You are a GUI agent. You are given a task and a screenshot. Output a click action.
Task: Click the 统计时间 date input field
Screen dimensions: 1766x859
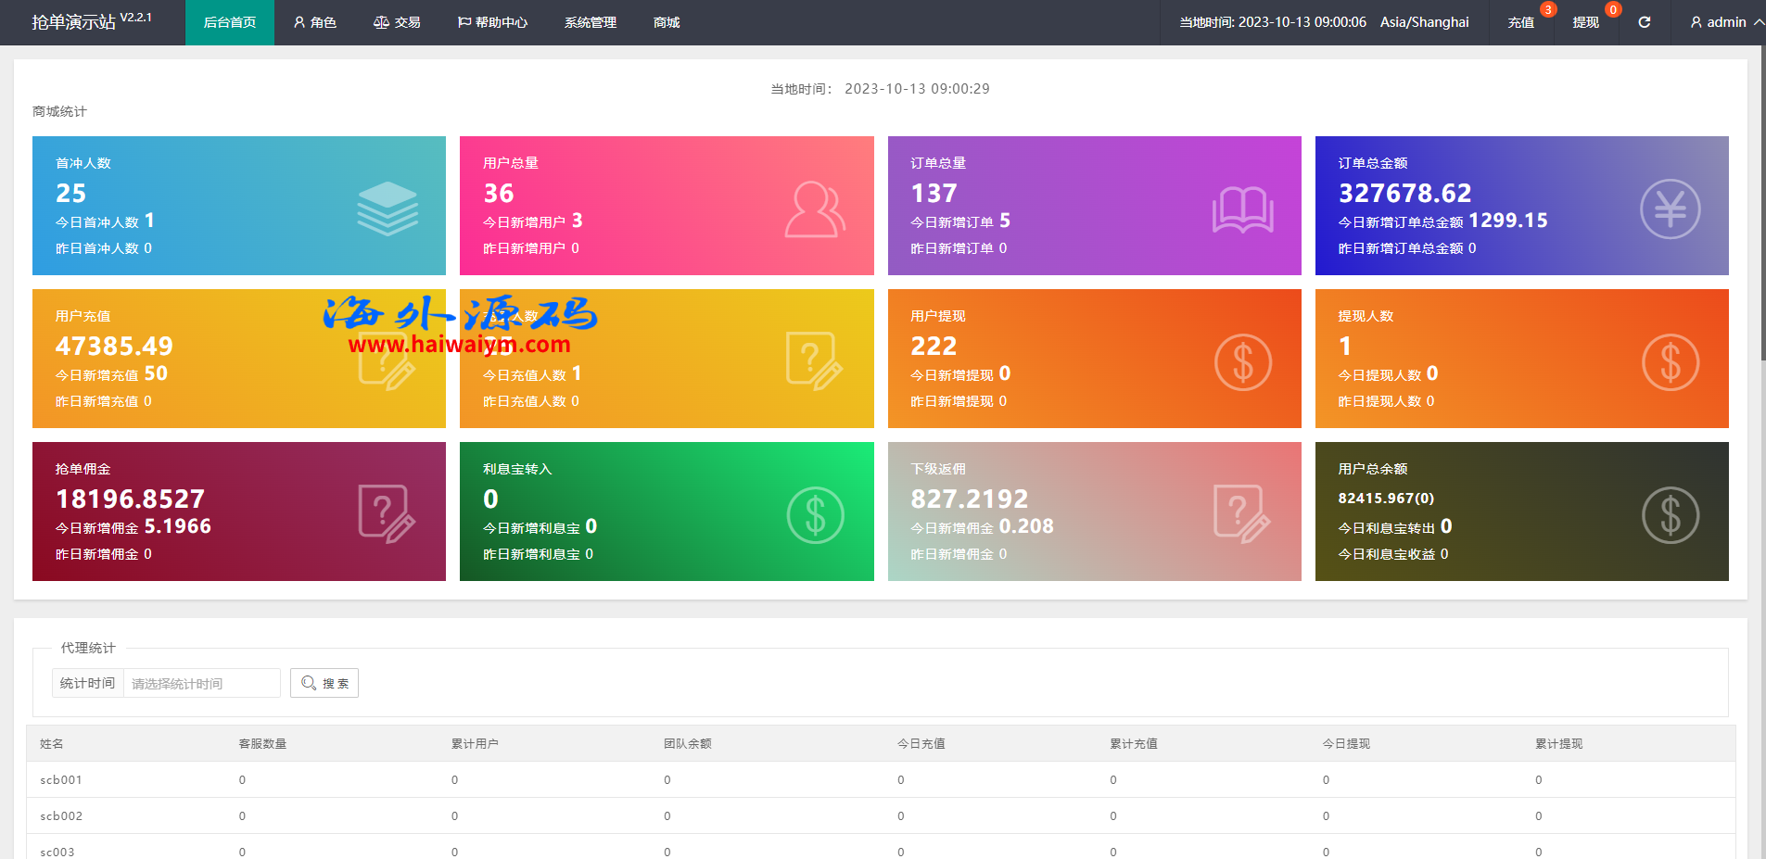(x=201, y=683)
